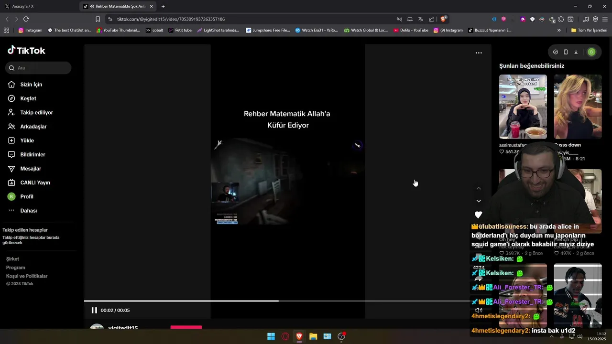Screen dimensions: 612x344
Task: Open cobalt bookmark
Action: click(154, 30)
